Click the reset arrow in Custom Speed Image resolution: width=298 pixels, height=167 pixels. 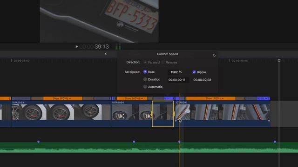(x=214, y=55)
